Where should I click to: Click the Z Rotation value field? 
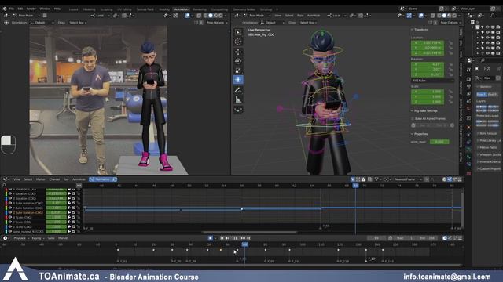[428, 75]
